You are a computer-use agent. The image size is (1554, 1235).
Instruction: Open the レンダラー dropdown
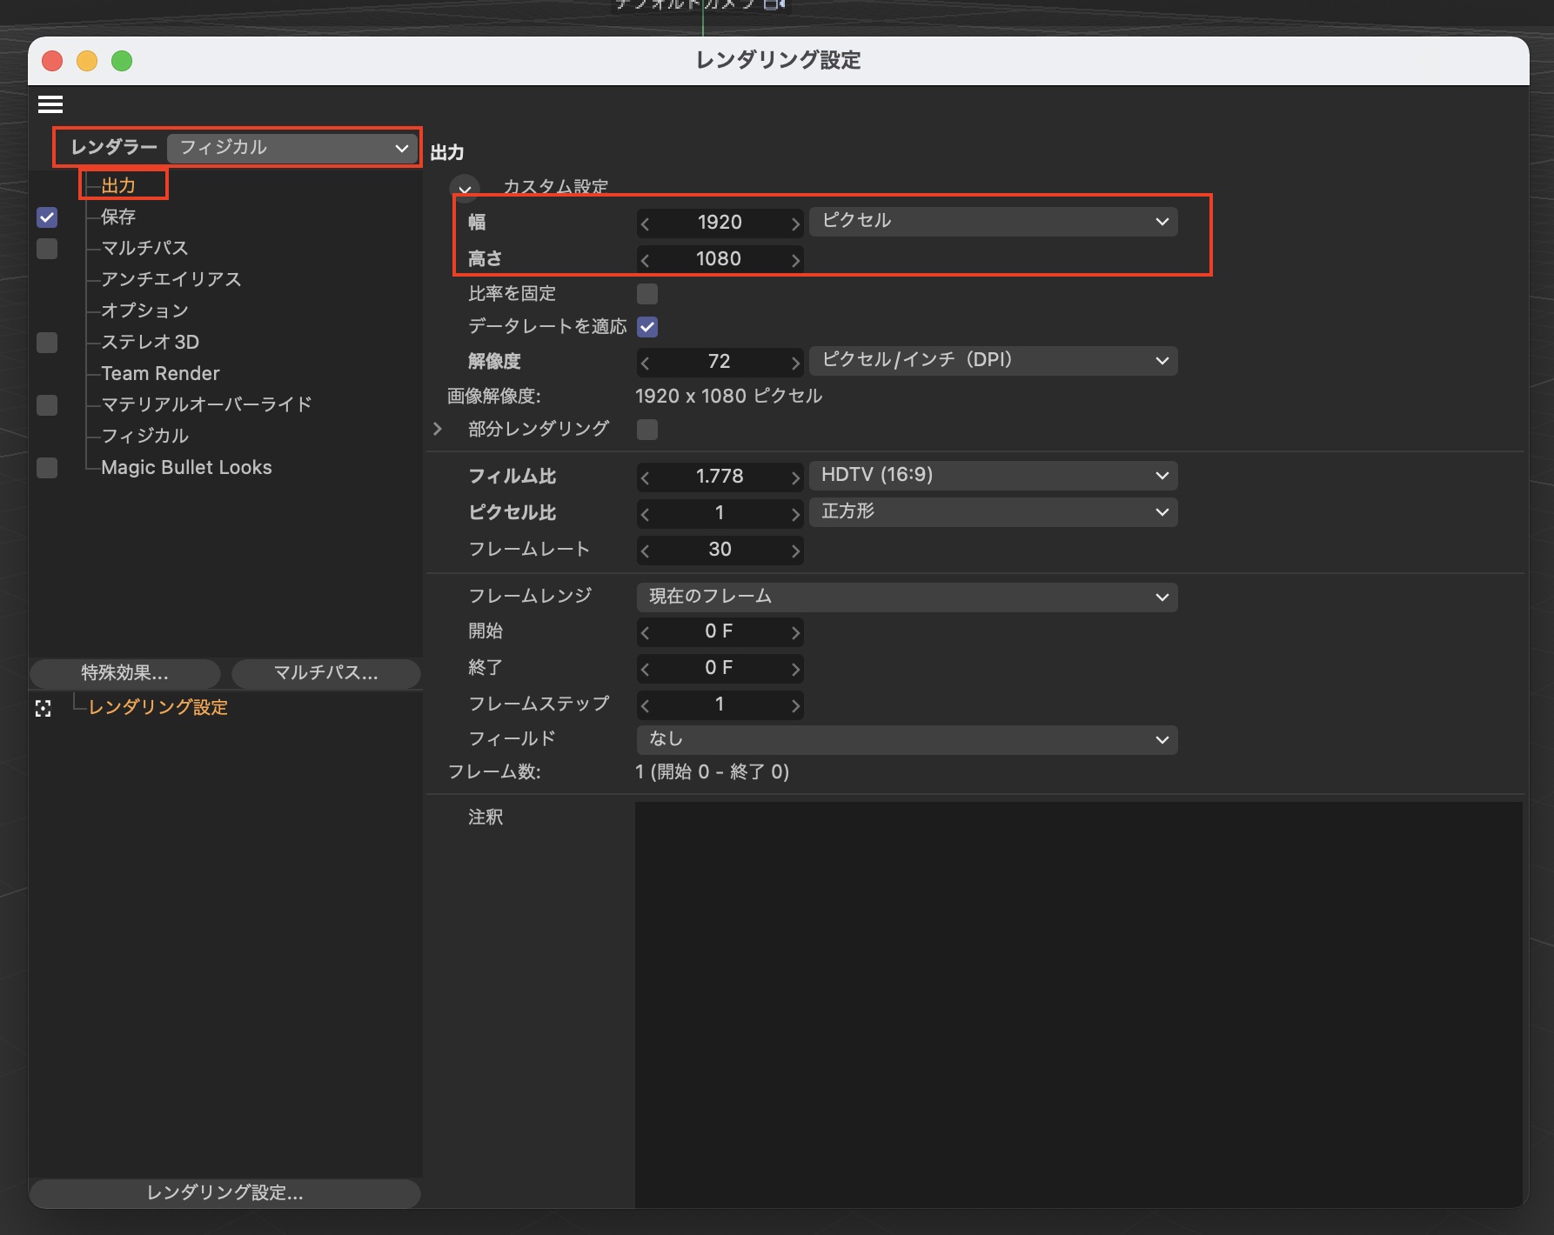pos(291,148)
